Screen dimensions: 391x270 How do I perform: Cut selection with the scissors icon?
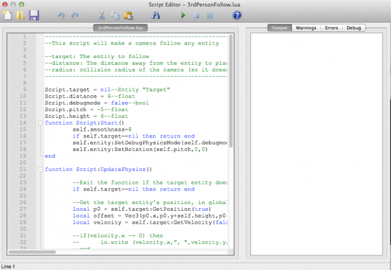click(101, 15)
